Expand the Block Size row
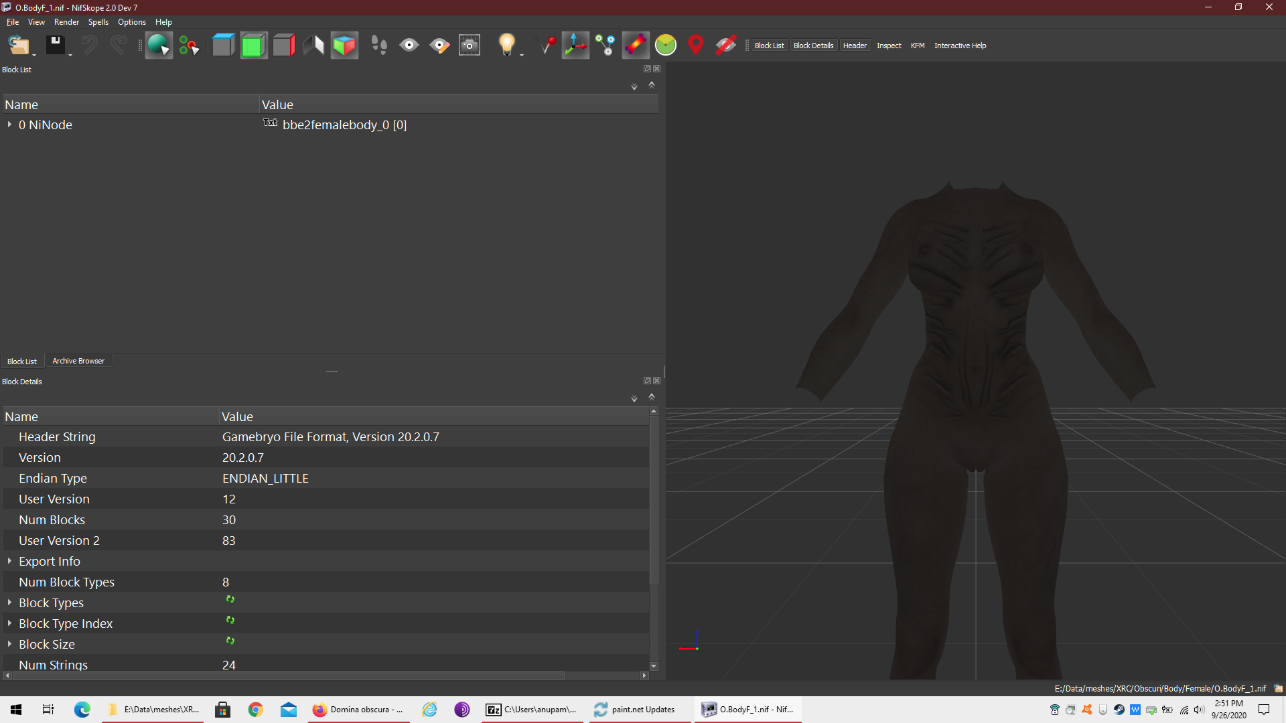1286x723 pixels. tap(9, 644)
